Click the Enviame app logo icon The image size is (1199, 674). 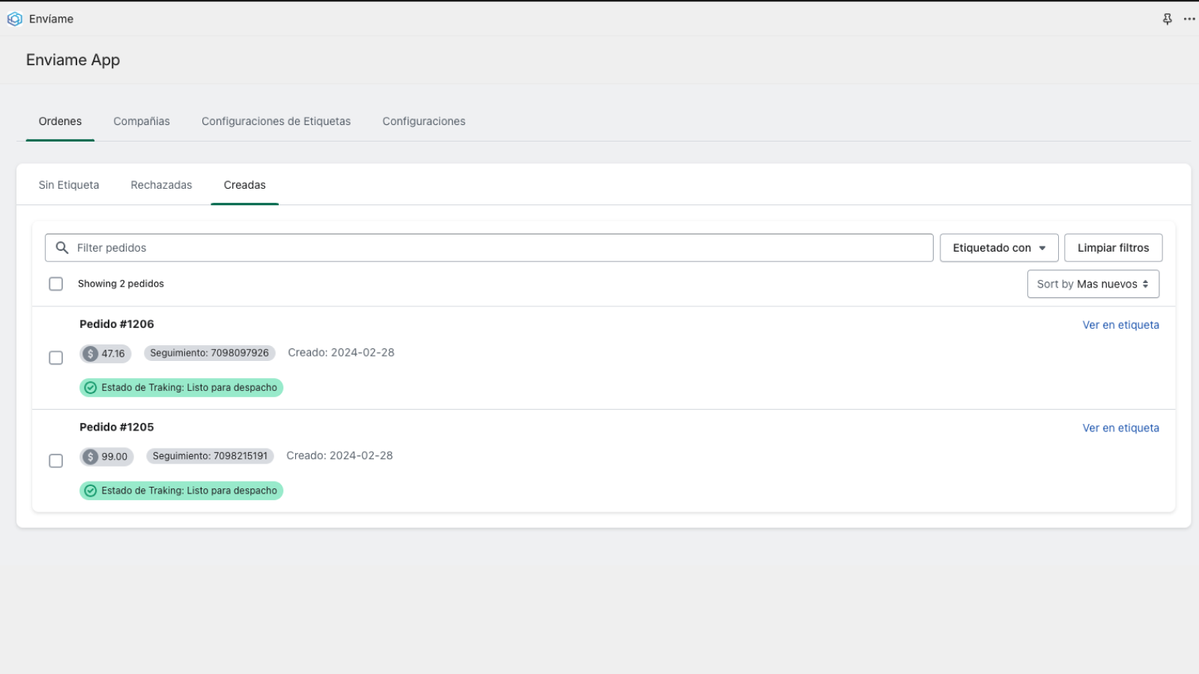coord(14,19)
